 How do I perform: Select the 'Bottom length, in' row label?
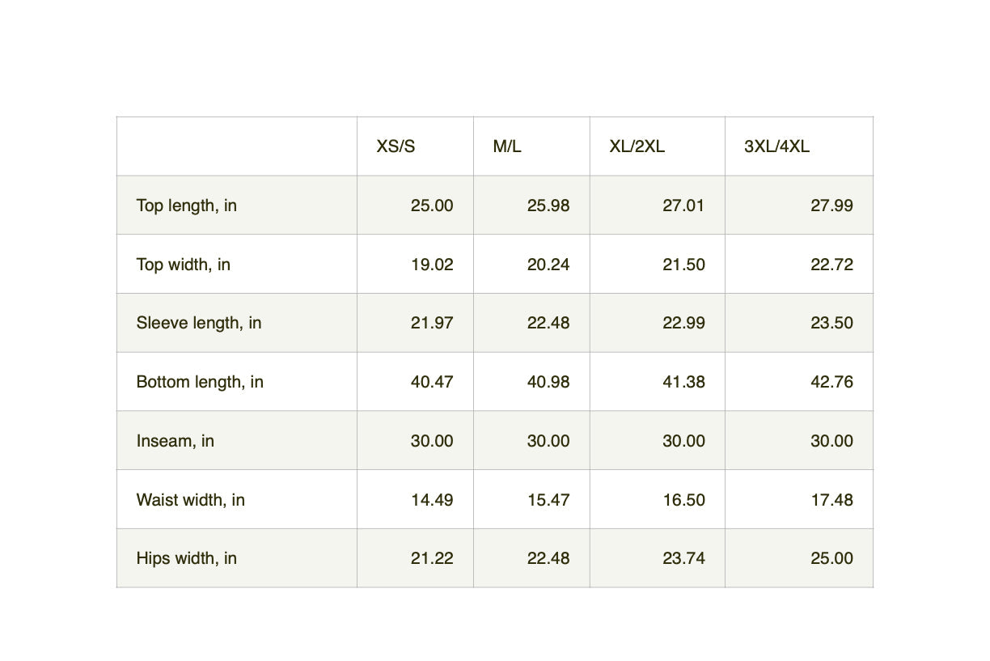tap(200, 382)
